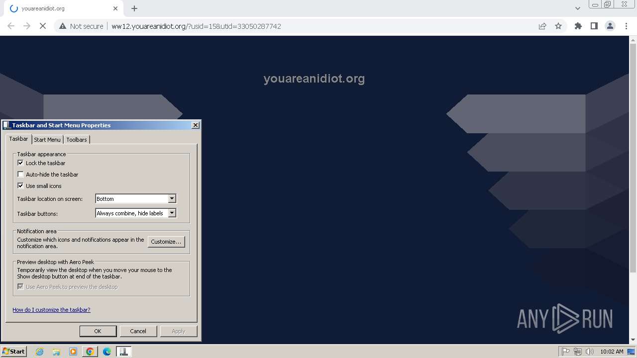
Task: Click the 10:02 AM clock
Action: click(x=612, y=352)
